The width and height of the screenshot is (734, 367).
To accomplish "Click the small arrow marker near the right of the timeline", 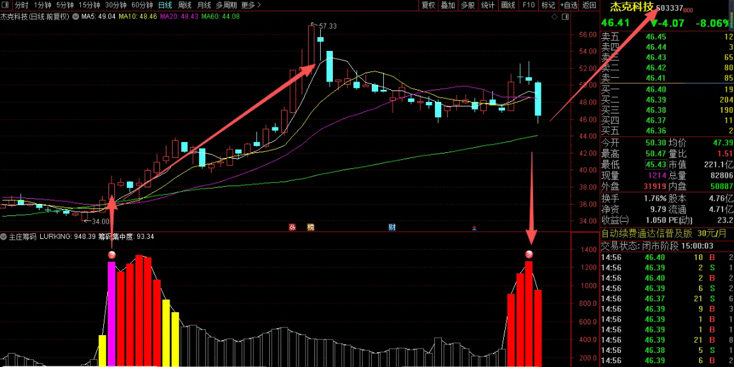I will click(473, 227).
